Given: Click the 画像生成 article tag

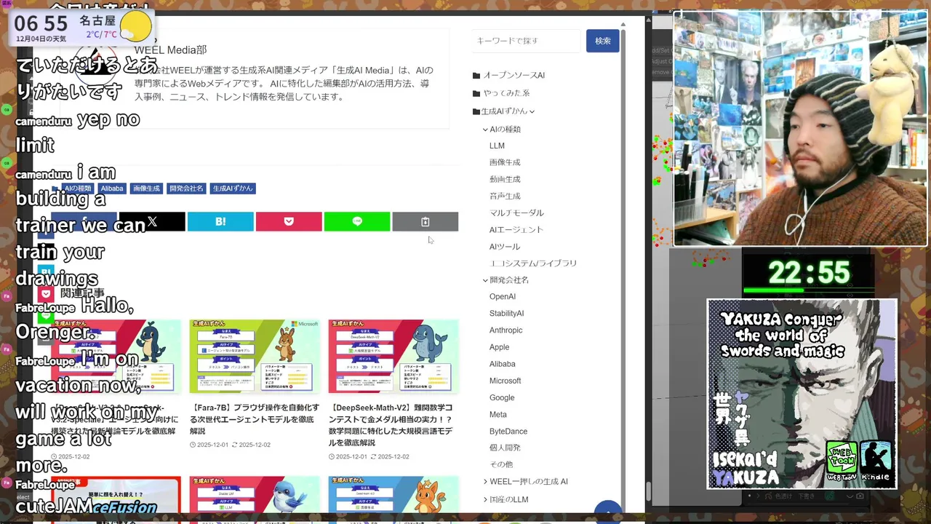Looking at the screenshot, I should tap(146, 188).
